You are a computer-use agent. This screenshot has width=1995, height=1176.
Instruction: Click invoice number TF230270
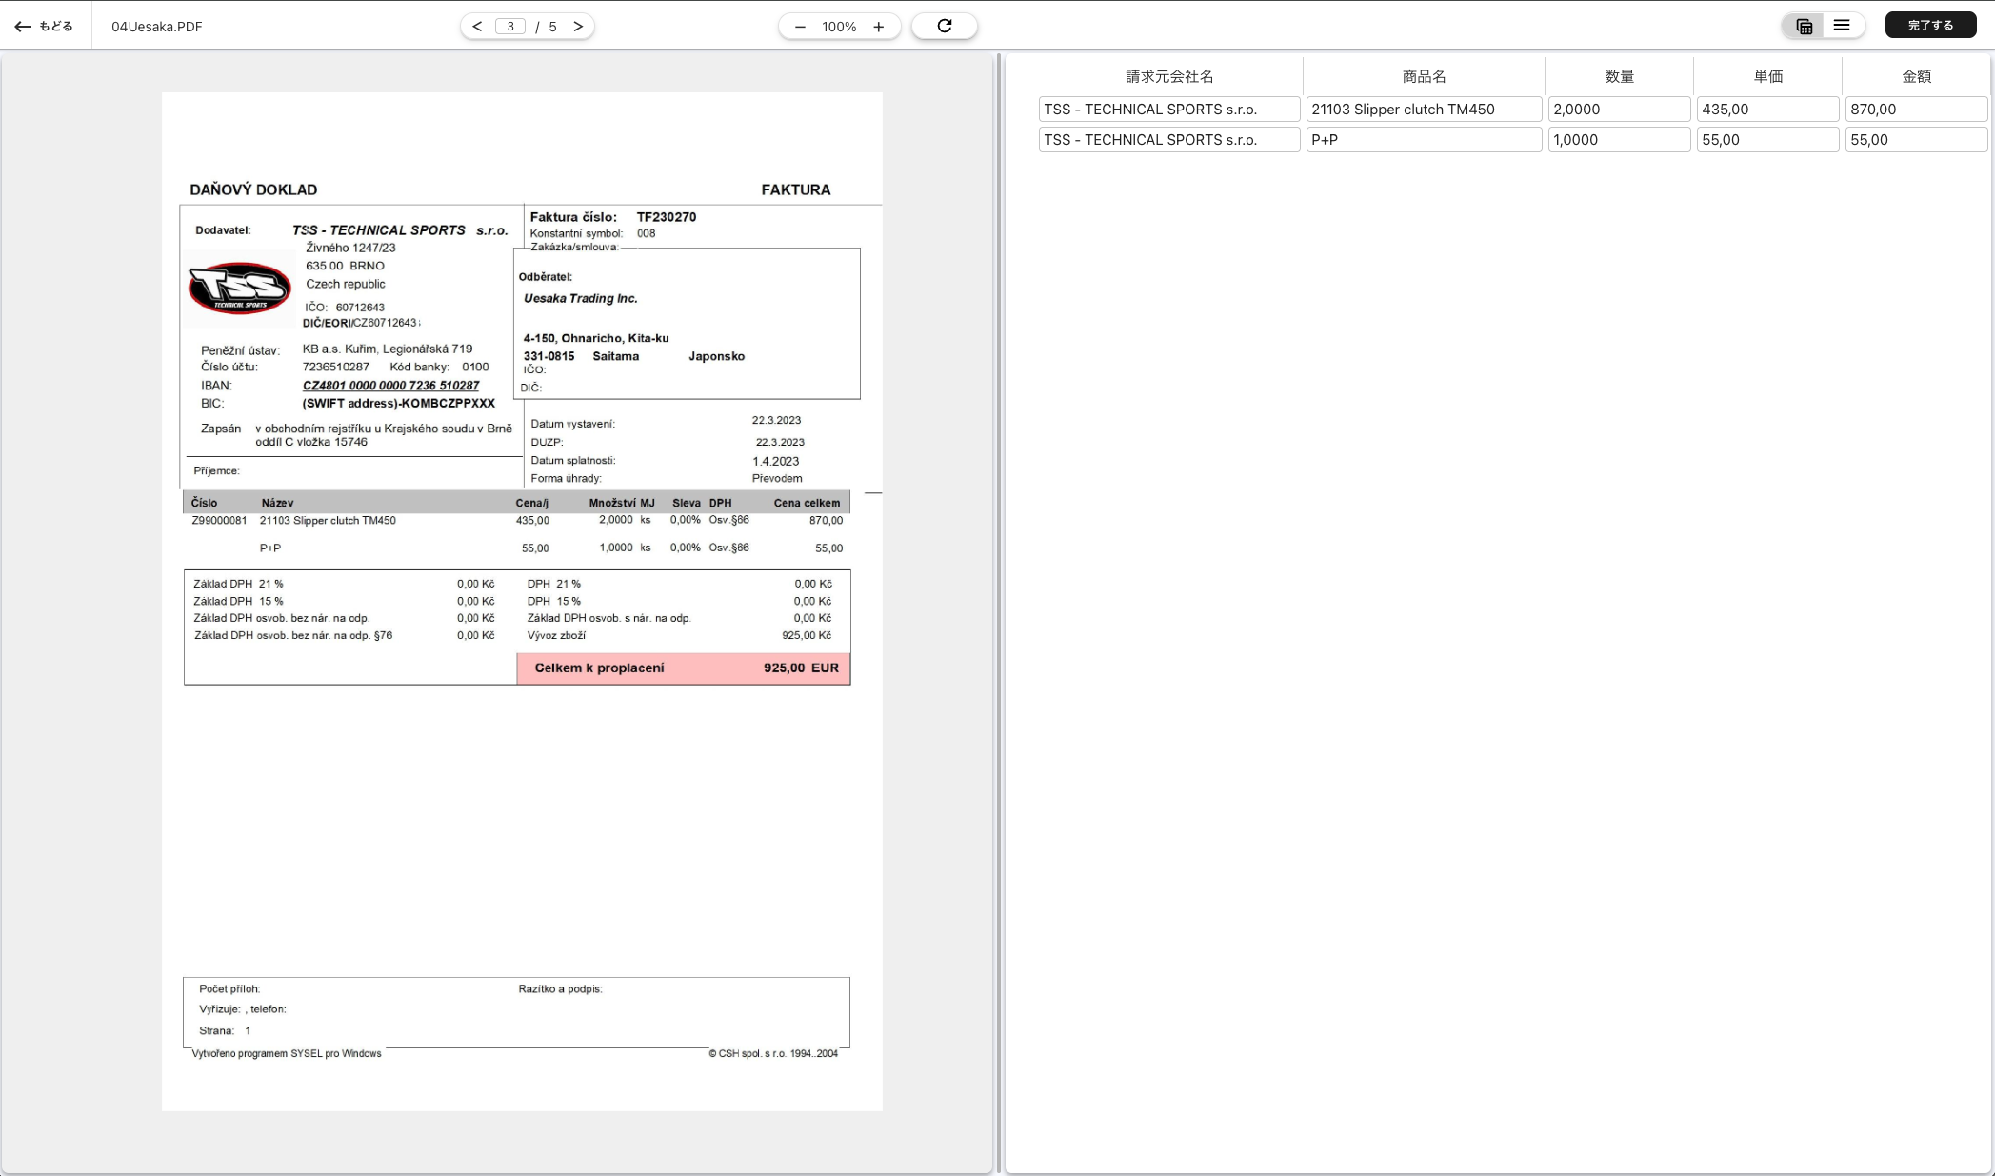point(667,217)
